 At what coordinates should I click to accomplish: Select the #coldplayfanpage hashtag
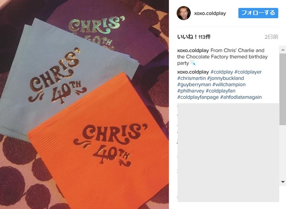point(198,97)
